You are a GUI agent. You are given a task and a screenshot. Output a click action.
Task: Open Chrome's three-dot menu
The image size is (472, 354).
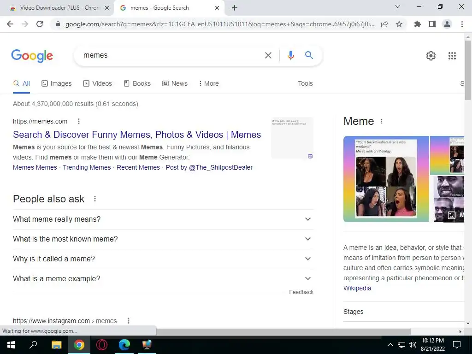click(x=462, y=24)
